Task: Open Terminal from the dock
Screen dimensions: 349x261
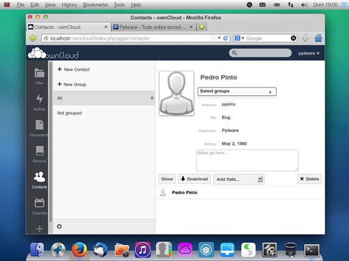Action: [312, 250]
